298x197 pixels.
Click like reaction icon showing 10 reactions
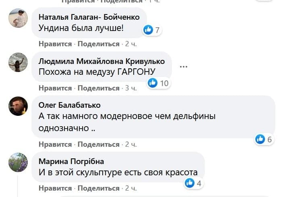[153, 83]
